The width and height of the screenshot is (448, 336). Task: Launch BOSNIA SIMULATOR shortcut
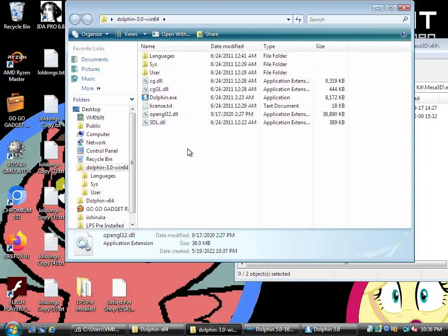17,157
